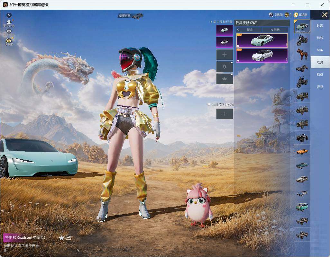Share the Tesla Roadster skin

pyautogui.click(x=69, y=238)
